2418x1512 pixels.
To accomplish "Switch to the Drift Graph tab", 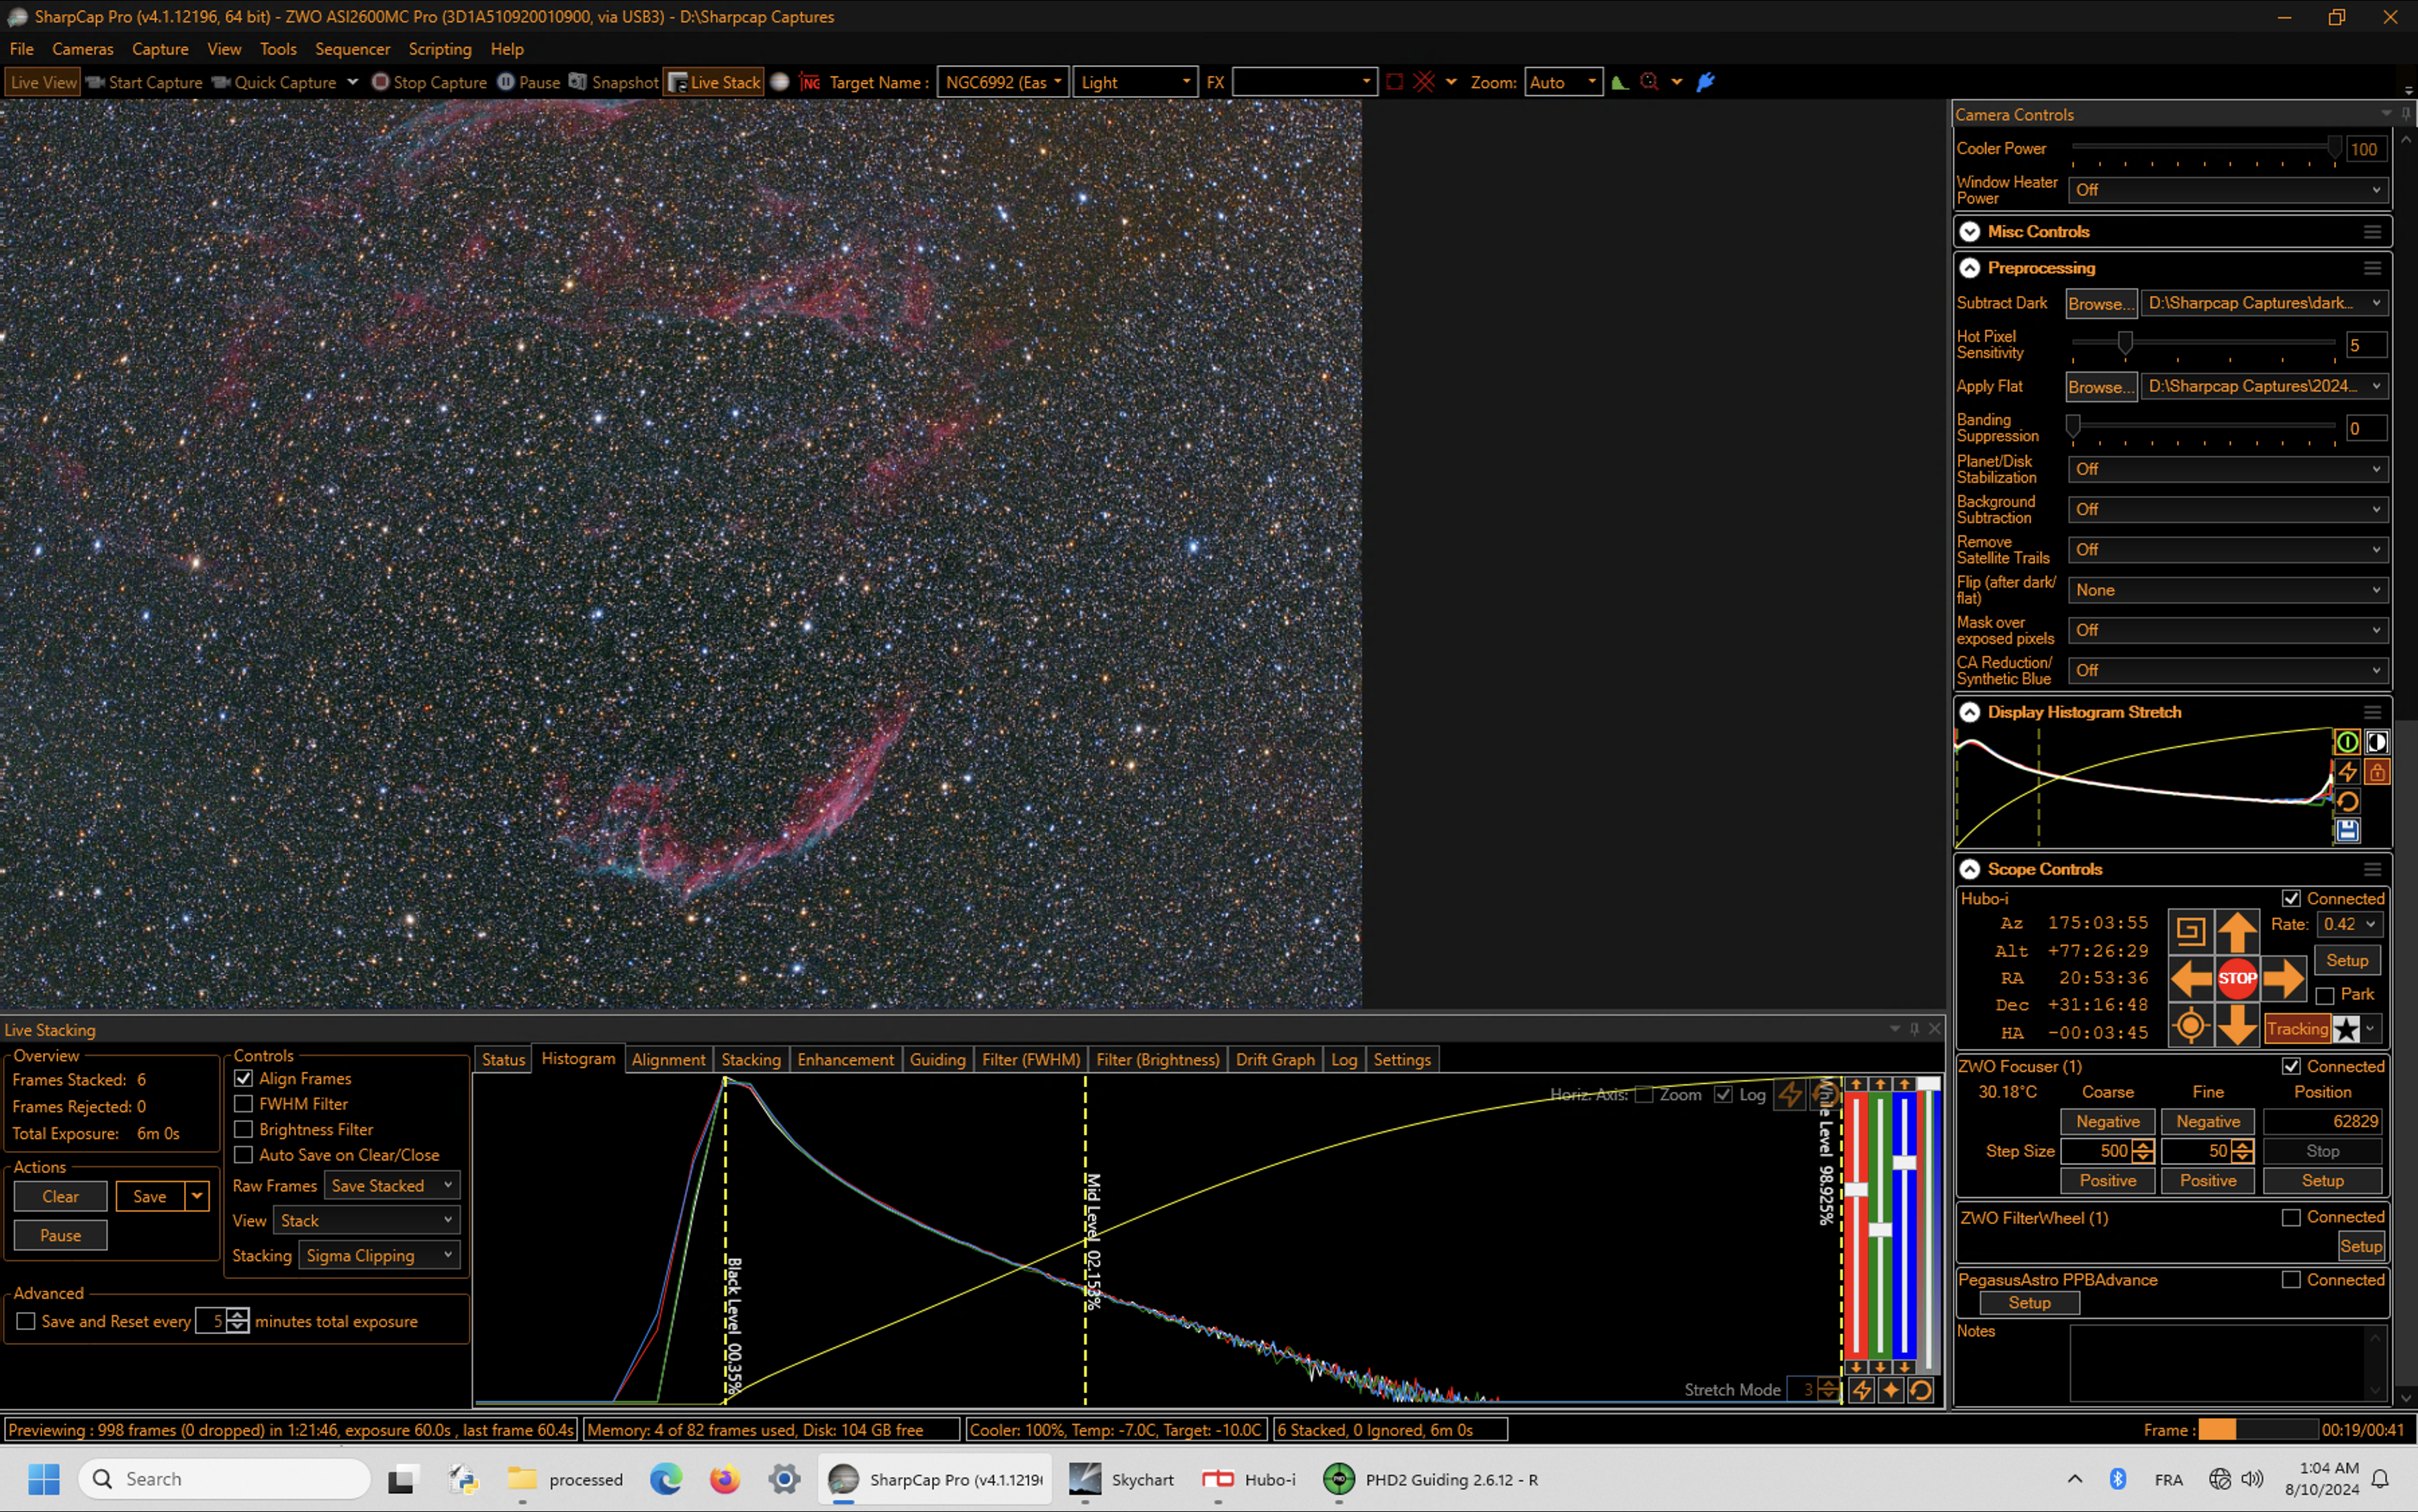I will (1275, 1060).
